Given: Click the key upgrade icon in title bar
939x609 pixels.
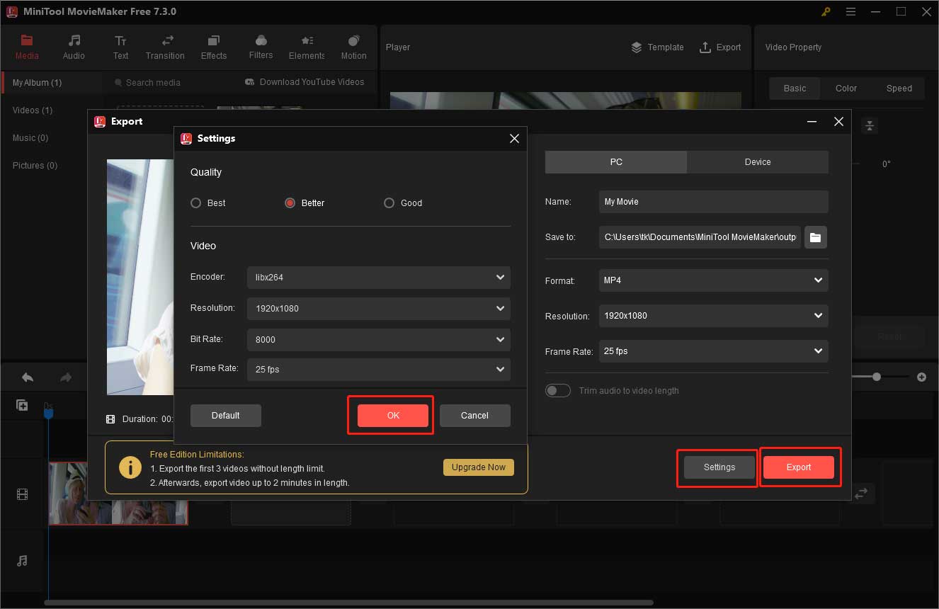Looking at the screenshot, I should [x=826, y=11].
